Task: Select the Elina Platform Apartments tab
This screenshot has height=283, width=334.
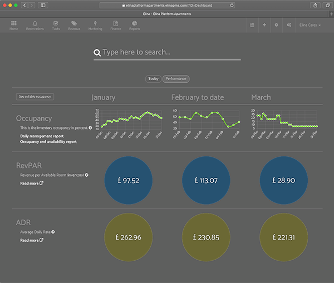Action: (x=167, y=14)
